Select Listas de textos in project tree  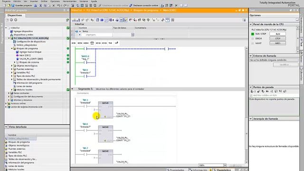24,86
